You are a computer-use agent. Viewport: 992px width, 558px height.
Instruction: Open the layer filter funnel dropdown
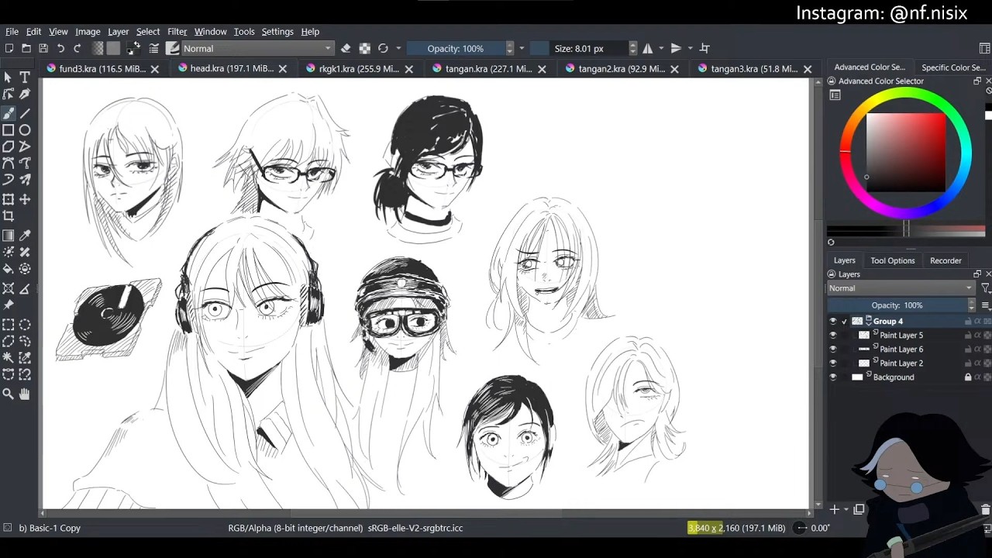tap(985, 288)
